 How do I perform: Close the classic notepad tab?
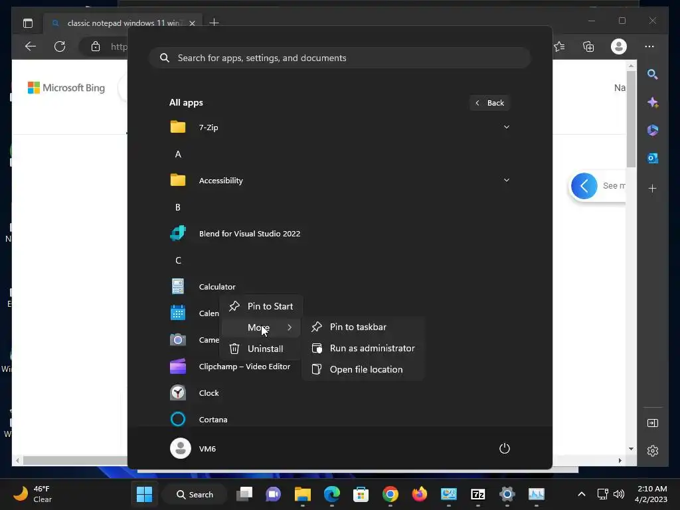[x=192, y=23]
